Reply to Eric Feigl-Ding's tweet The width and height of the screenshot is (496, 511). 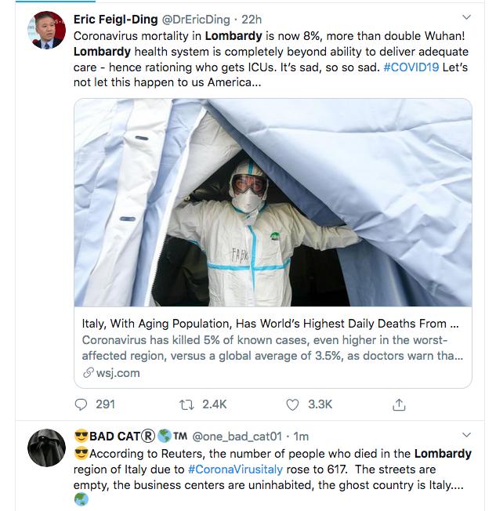point(81,404)
